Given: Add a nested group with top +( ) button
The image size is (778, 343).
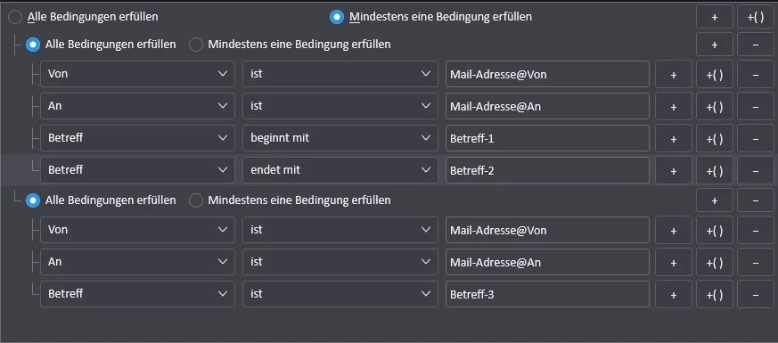Looking at the screenshot, I should point(755,17).
